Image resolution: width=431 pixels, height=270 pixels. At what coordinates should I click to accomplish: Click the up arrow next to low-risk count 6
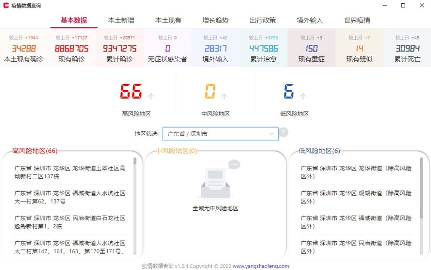tap(303, 96)
